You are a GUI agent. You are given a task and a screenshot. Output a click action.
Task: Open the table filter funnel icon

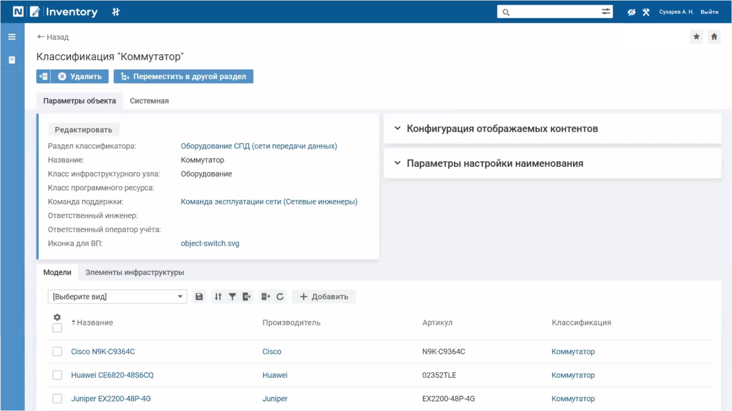[232, 297]
